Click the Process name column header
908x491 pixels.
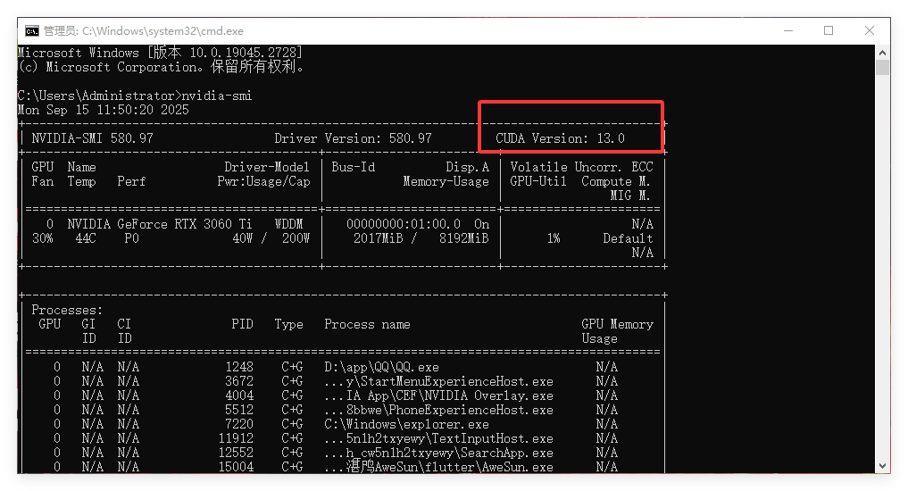click(x=367, y=325)
